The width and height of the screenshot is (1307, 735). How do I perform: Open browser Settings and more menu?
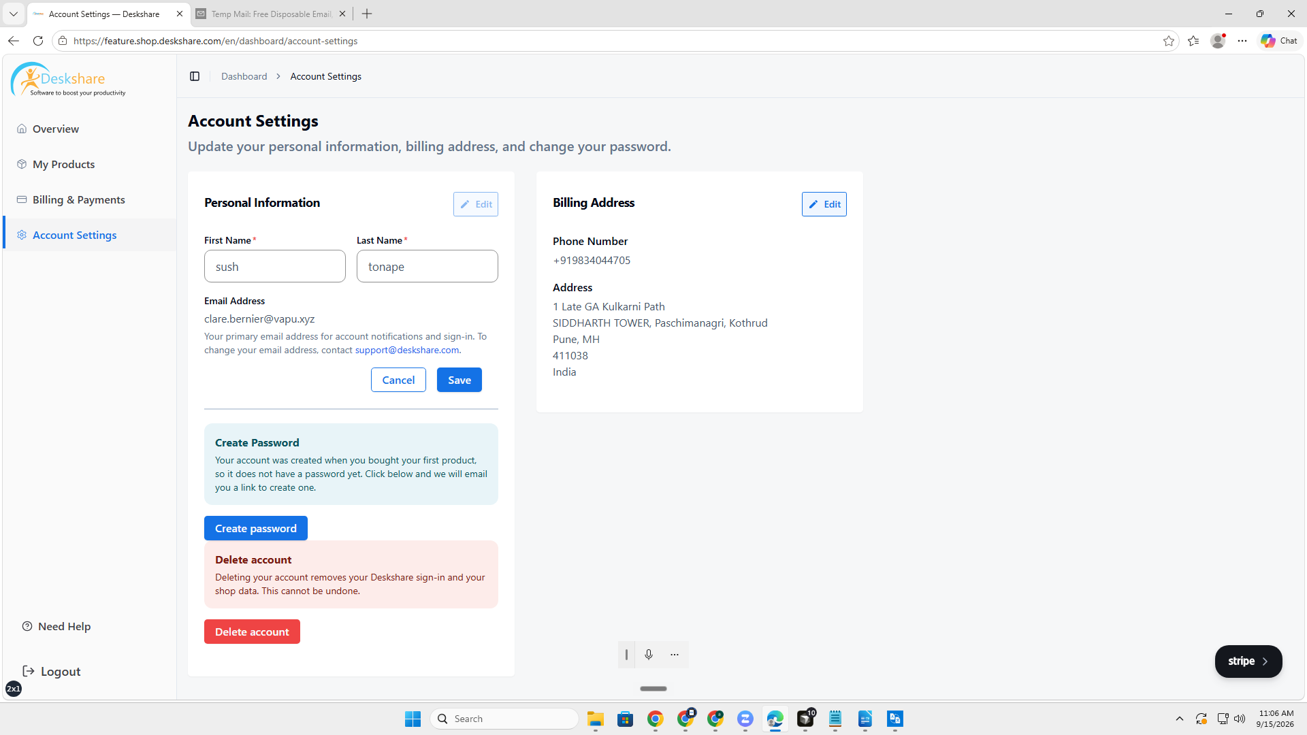pyautogui.click(x=1242, y=41)
